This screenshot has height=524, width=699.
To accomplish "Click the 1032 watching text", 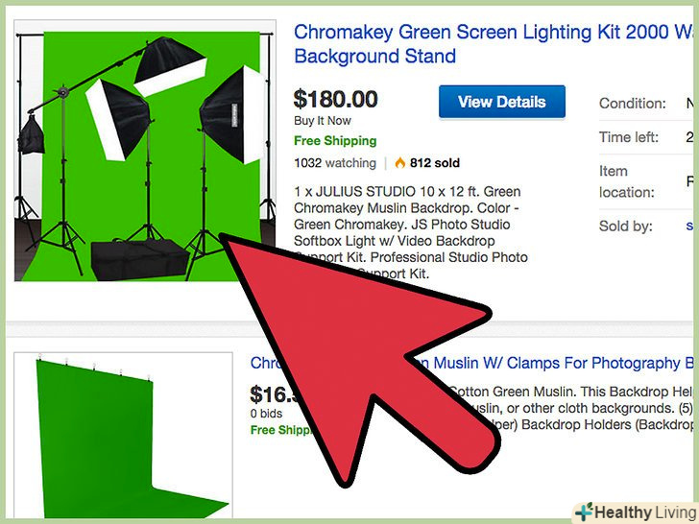I will [335, 163].
